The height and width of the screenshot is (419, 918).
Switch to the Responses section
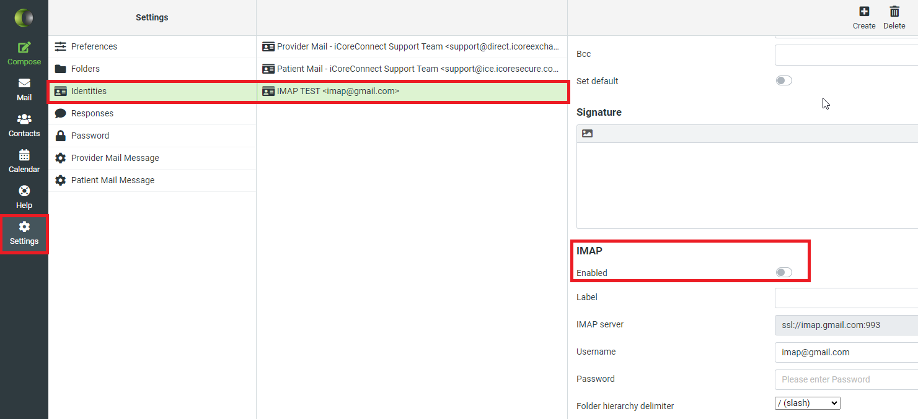coord(93,113)
